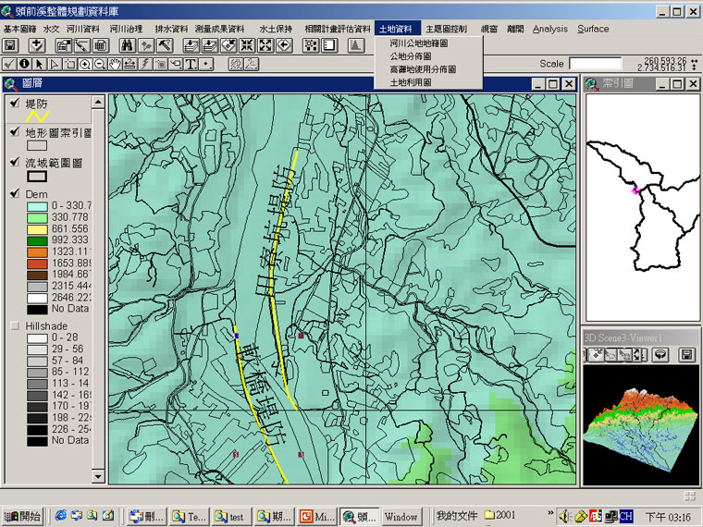
Task: Select the black arrow Pointer tool
Action: 40,64
